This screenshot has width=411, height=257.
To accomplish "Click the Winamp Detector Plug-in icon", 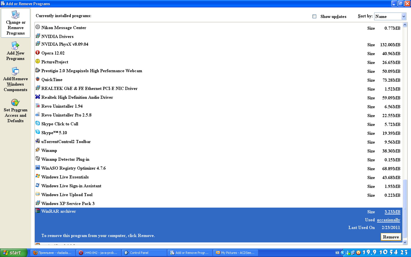I will point(38,159).
